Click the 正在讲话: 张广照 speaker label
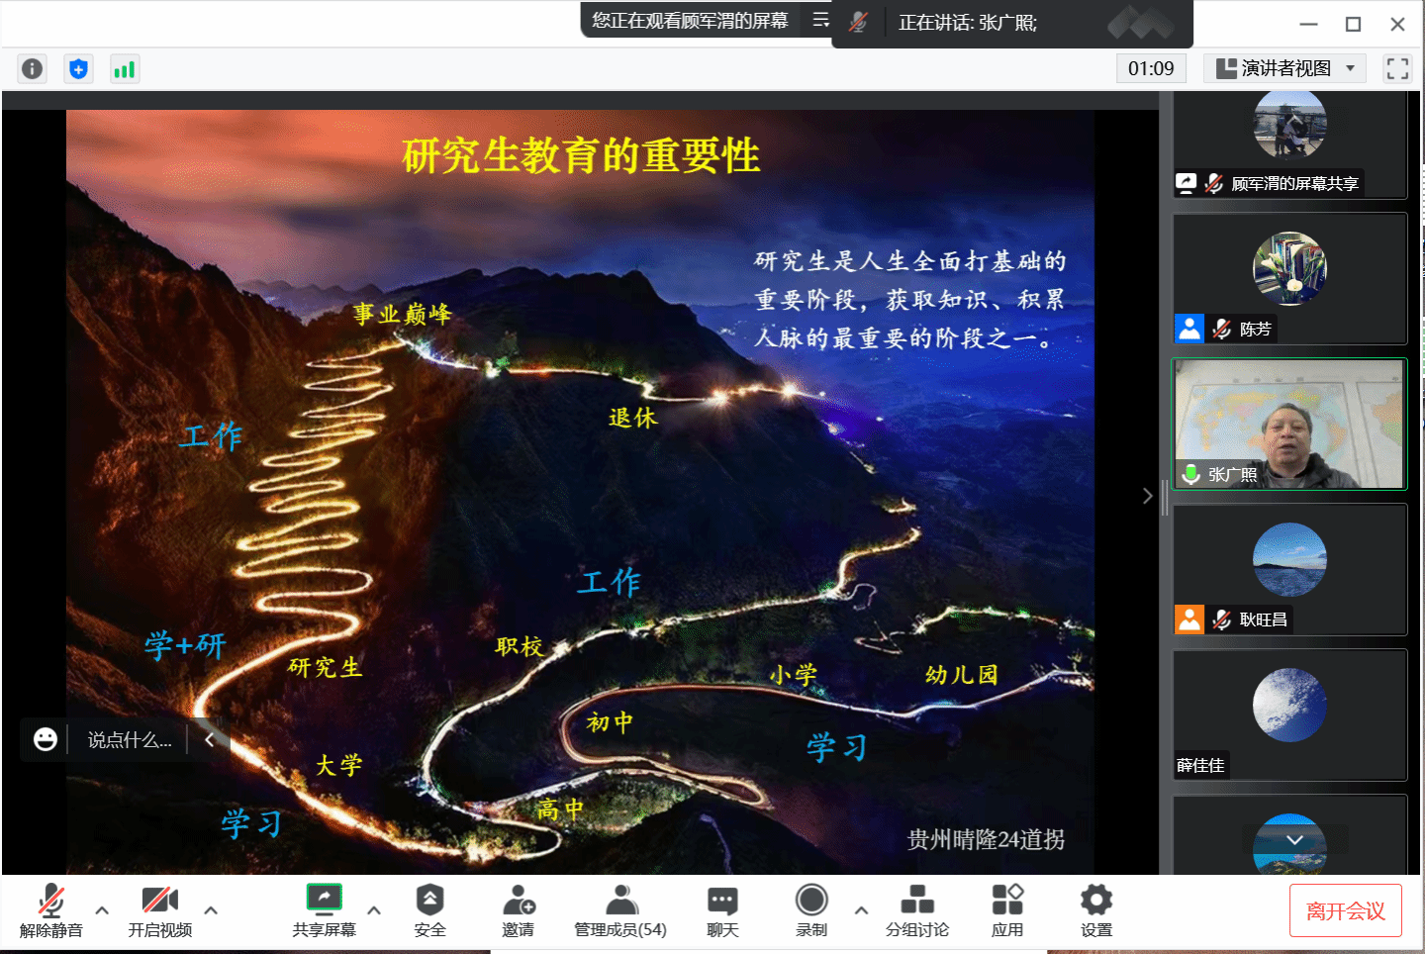The width and height of the screenshot is (1425, 954). coord(968,22)
